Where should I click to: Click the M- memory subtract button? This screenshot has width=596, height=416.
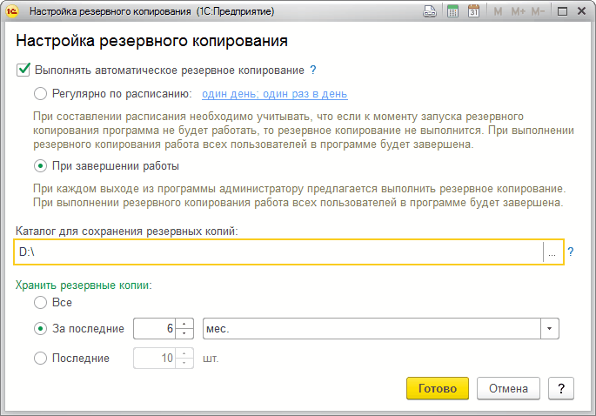pos(539,12)
